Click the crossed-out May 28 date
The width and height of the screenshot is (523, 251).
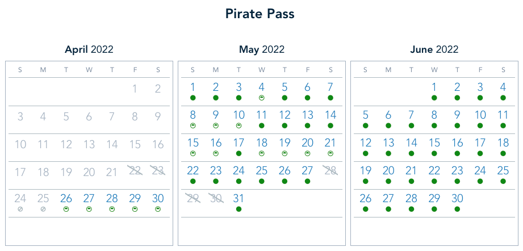pos(330,170)
